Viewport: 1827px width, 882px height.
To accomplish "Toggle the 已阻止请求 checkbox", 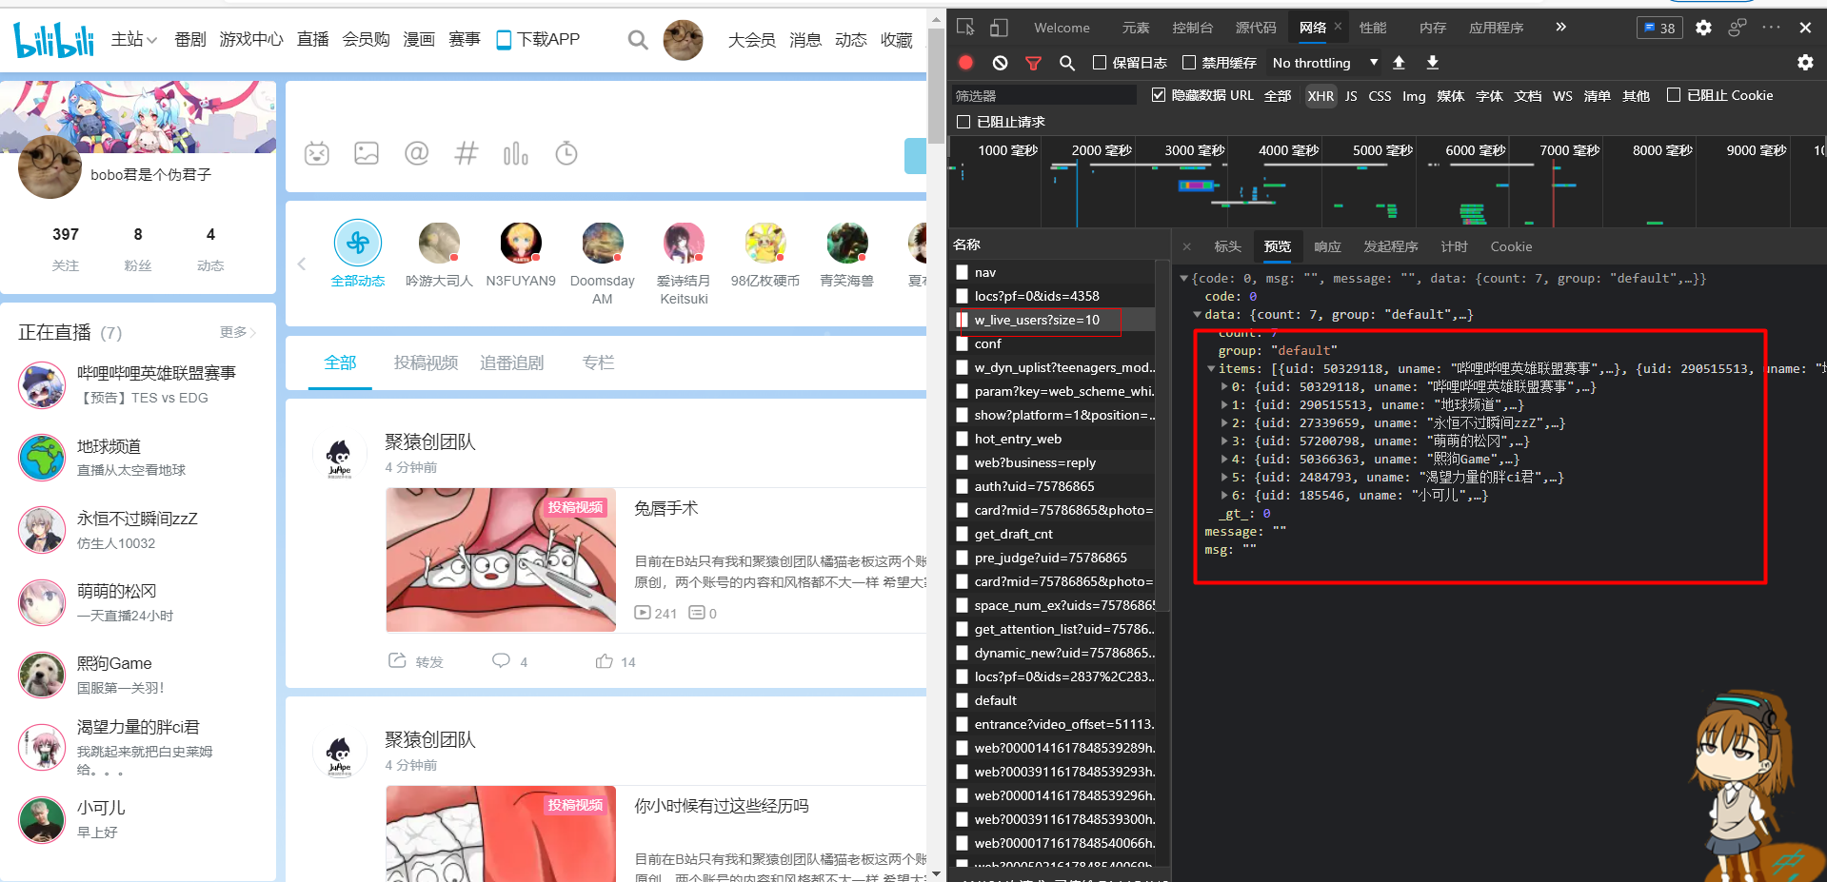I will tap(963, 122).
